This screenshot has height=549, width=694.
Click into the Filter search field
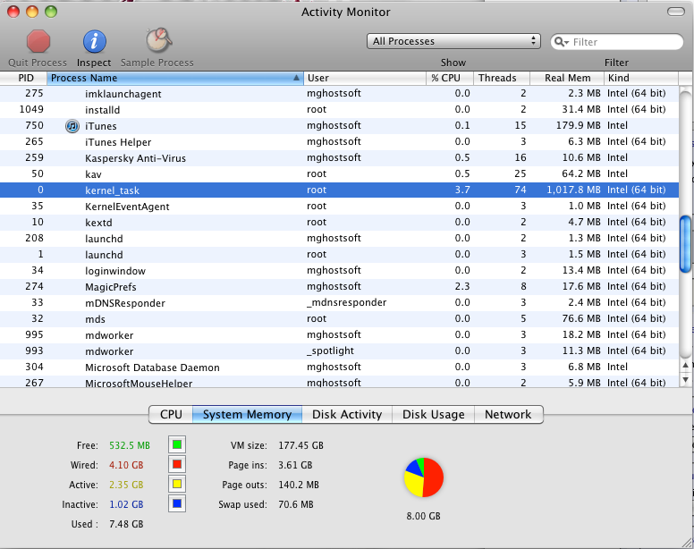[x=617, y=42]
